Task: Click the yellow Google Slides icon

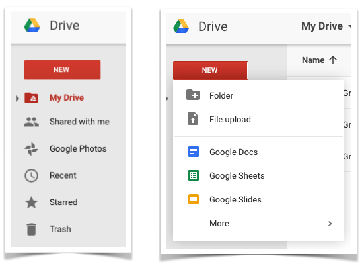Action: 194,199
